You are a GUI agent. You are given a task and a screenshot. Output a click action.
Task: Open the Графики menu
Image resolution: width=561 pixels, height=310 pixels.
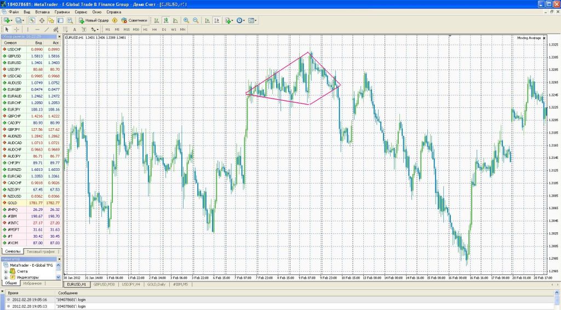pos(62,11)
